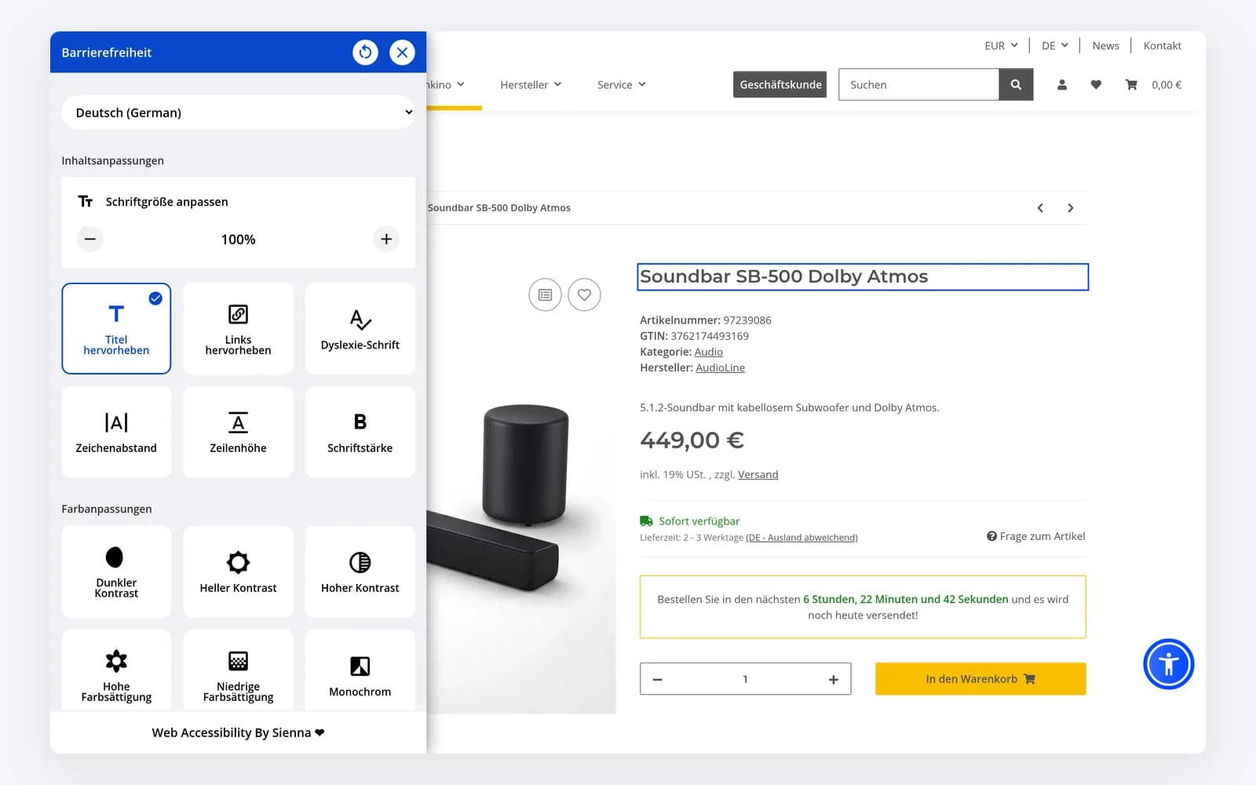Image resolution: width=1256 pixels, height=785 pixels.
Task: Close the Barrierefreiheit panel
Action: point(402,53)
